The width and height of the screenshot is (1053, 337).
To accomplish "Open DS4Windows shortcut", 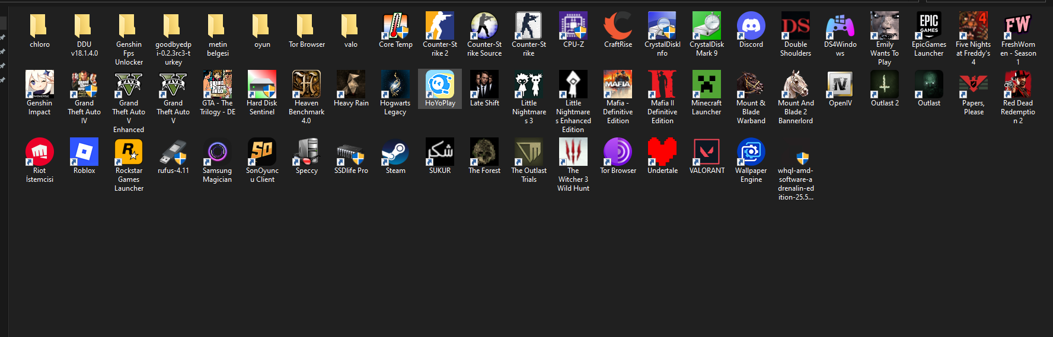I will tap(840, 25).
